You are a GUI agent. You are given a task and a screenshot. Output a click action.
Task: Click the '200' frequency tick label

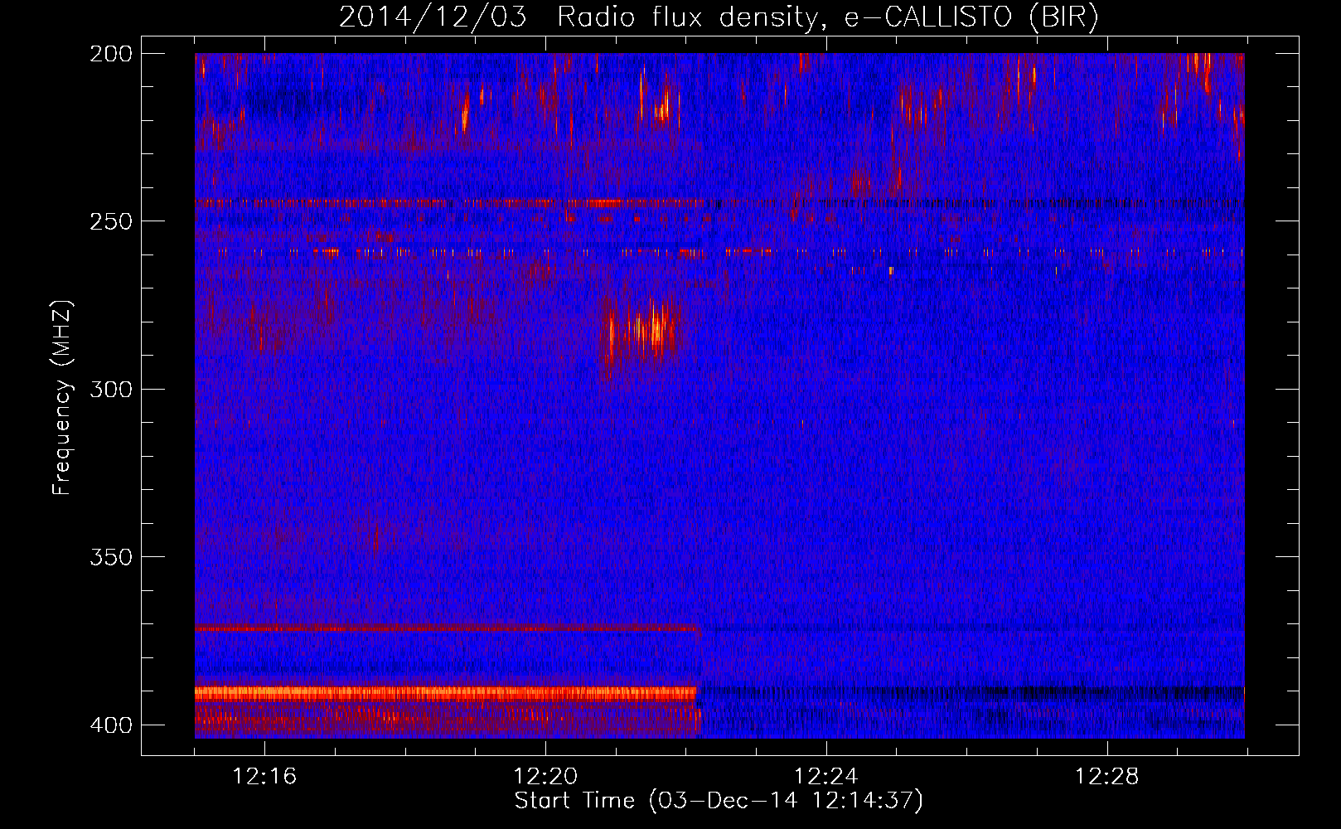tap(110, 54)
